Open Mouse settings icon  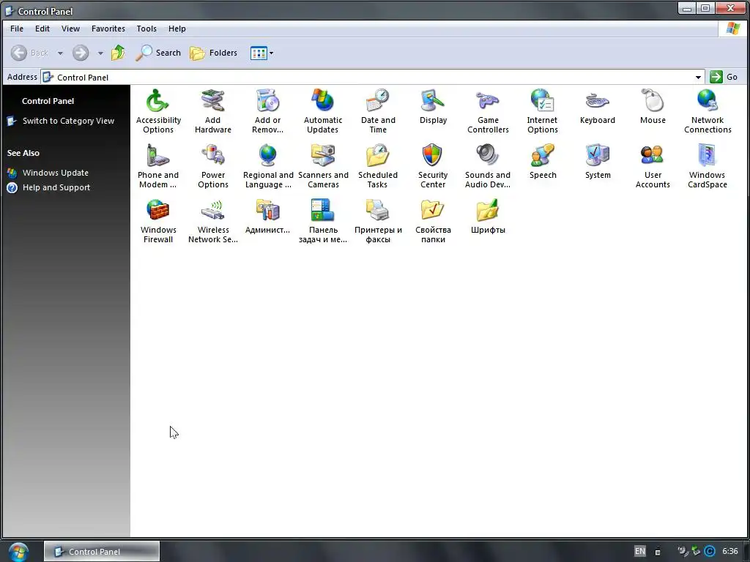(x=653, y=101)
